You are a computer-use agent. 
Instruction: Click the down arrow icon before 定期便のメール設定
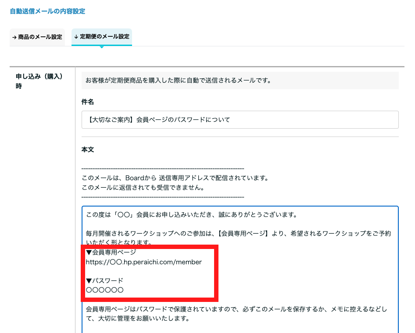point(76,37)
